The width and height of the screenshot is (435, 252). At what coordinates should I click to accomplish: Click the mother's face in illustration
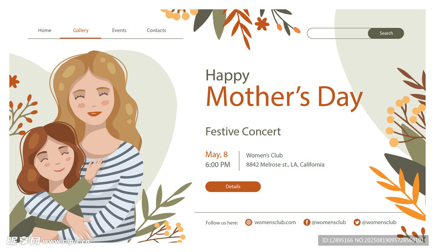point(92,102)
